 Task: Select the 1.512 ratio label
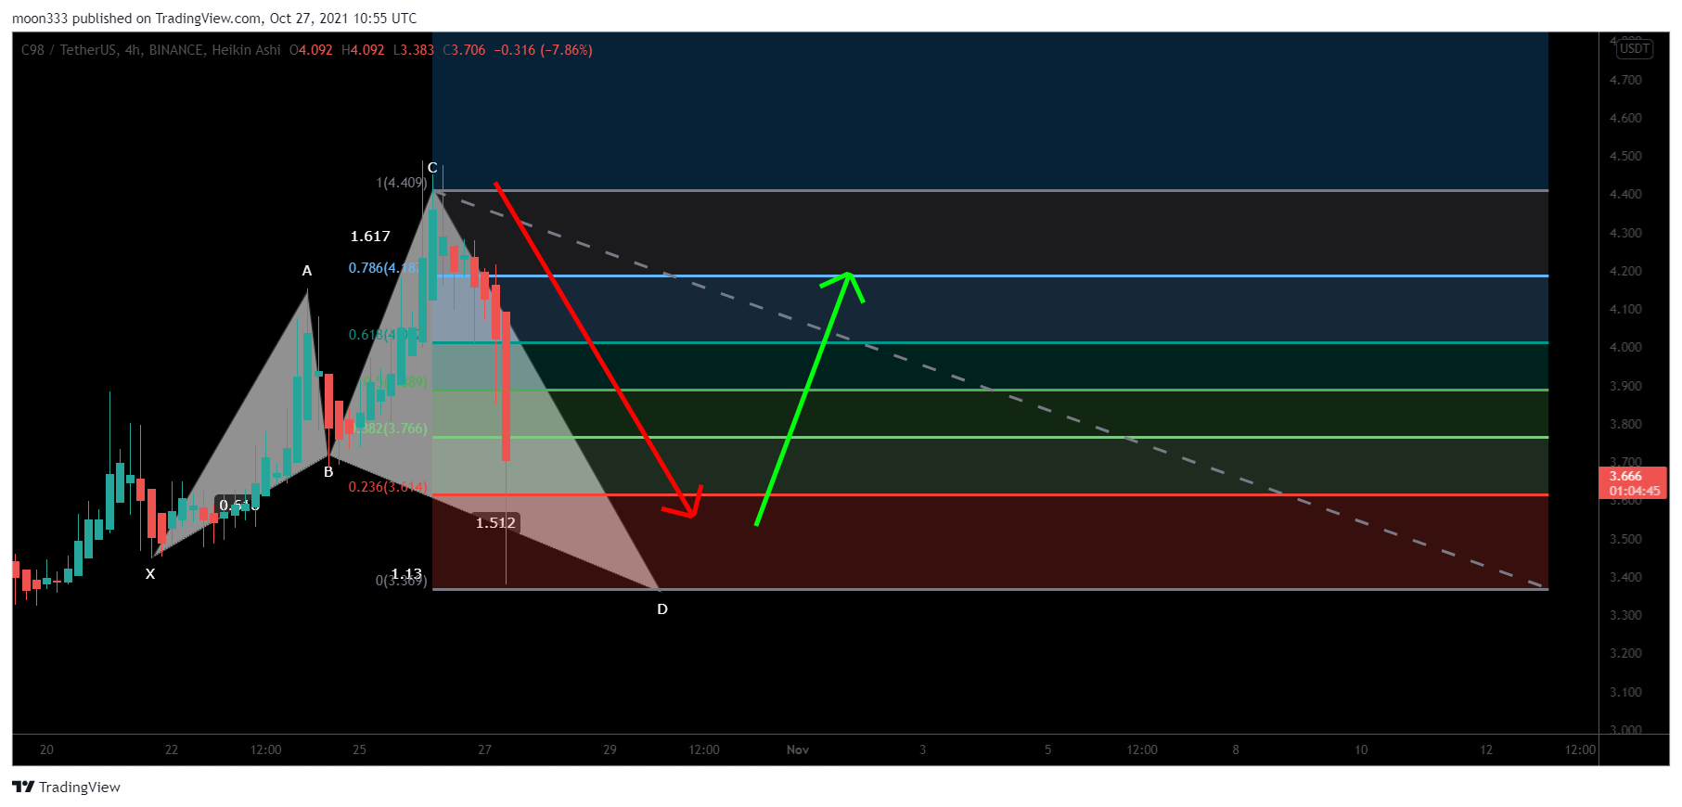coord(495,523)
